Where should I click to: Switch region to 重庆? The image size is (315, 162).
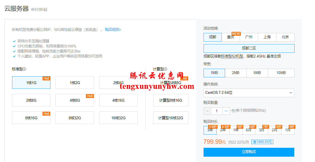pyautogui.click(x=231, y=37)
